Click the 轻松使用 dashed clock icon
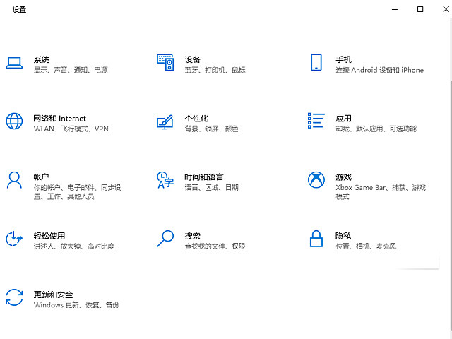This screenshot has width=452, height=339. tap(14, 239)
